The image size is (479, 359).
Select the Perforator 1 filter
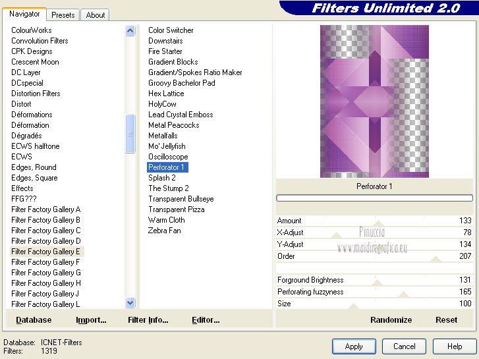(167, 167)
